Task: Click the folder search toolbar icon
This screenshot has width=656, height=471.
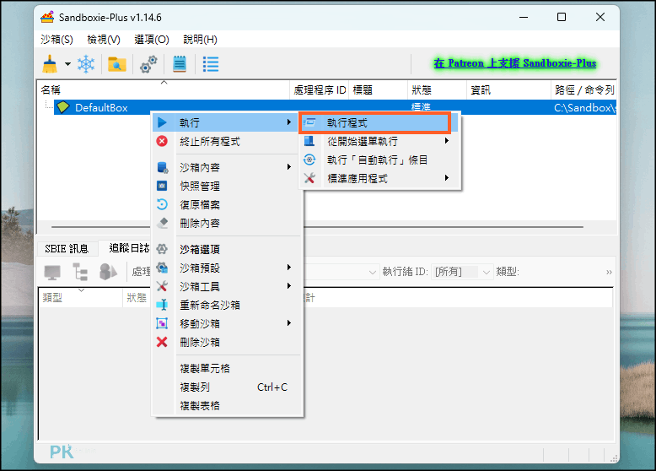Action: (117, 64)
